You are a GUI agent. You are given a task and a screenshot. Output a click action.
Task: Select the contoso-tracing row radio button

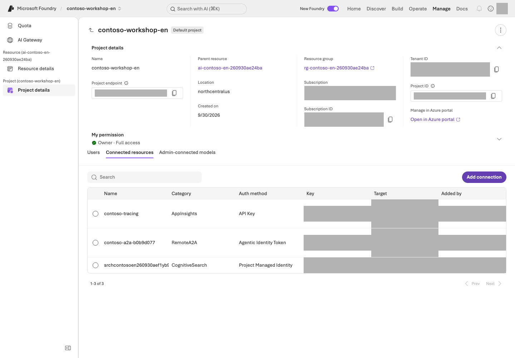pos(95,214)
